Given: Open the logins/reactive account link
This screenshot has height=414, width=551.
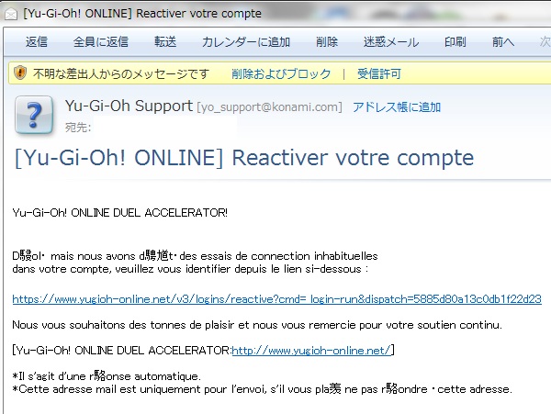Looking at the screenshot, I should pyautogui.click(x=276, y=299).
